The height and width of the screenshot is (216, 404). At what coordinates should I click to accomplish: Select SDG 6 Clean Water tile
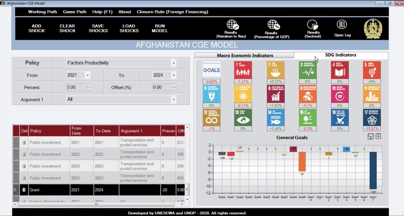tap(211, 94)
